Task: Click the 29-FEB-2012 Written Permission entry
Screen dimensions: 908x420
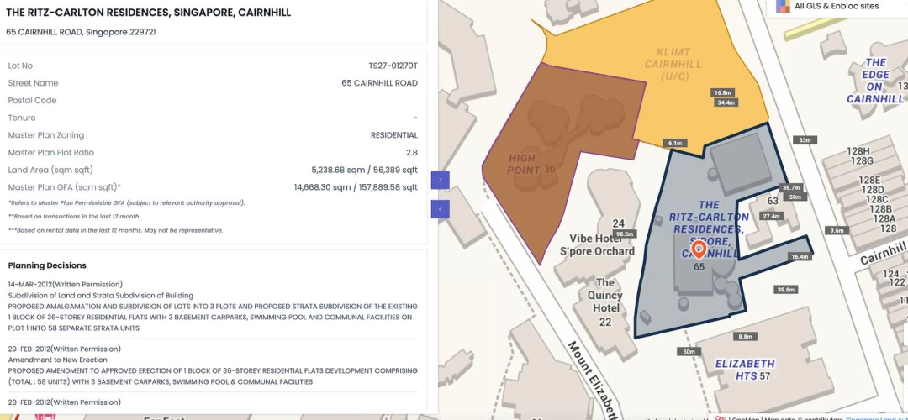Action: [65, 349]
